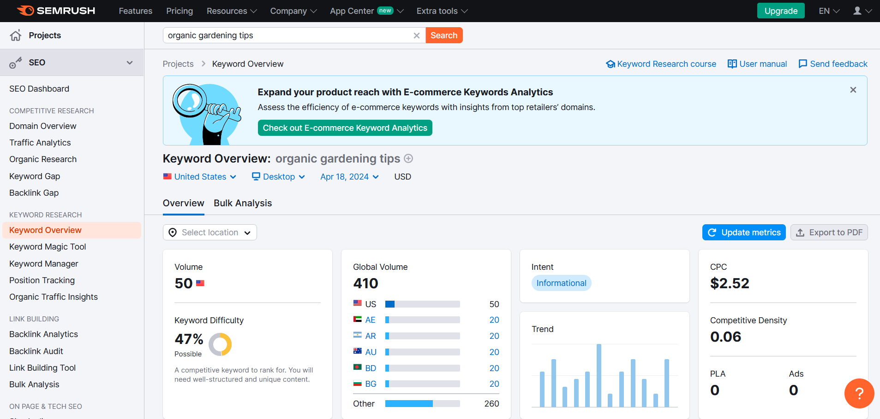Click the Projects home icon
This screenshot has height=419, width=880.
click(x=16, y=35)
